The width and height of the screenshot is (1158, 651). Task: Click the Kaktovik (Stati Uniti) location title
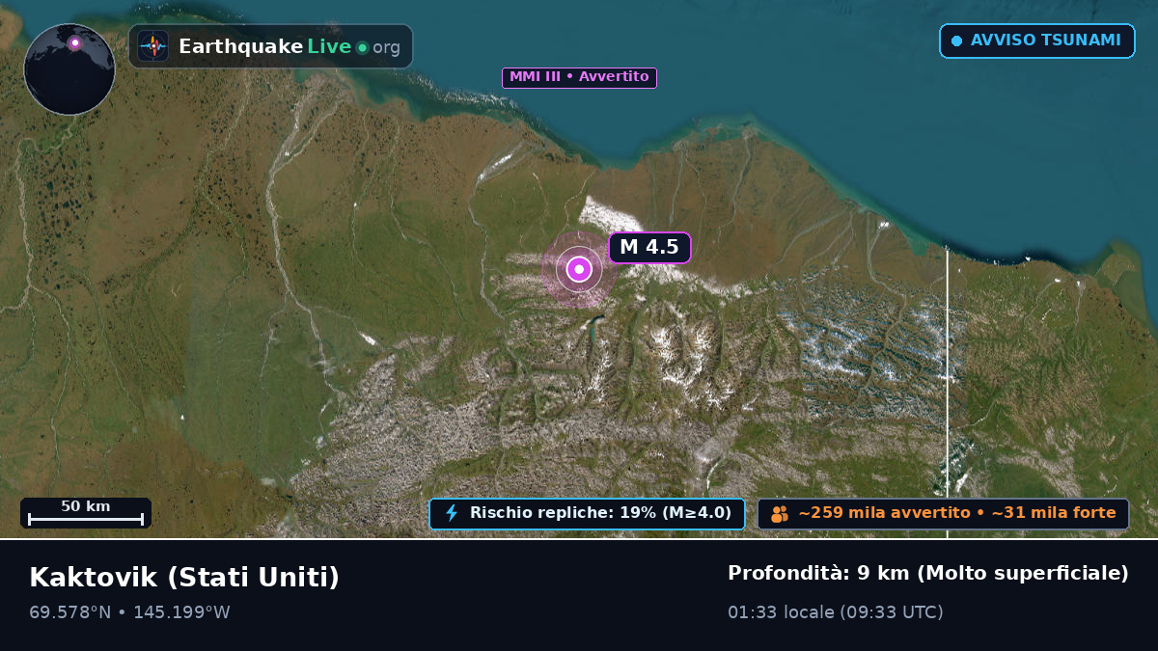184,578
